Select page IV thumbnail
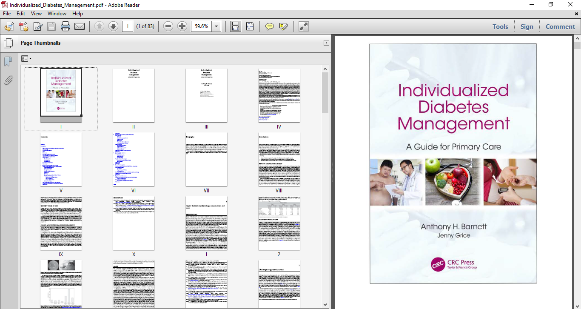The image size is (581, 309). 279,95
